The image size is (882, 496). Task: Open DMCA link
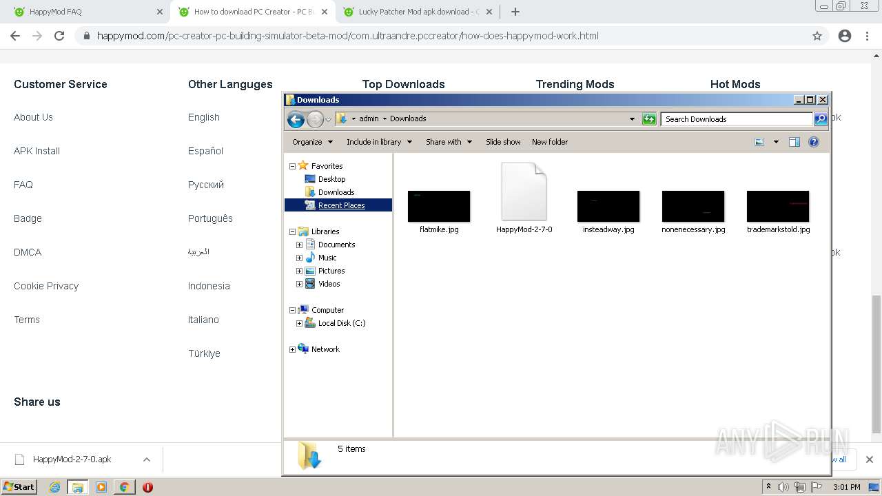pyautogui.click(x=28, y=252)
